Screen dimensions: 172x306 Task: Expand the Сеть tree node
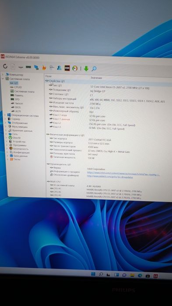click(x=6, y=134)
